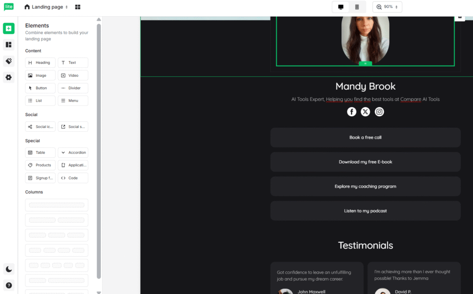Viewport: 473px width, 294px height.
Task: Open the Add Elements panel
Action: (x=9, y=28)
